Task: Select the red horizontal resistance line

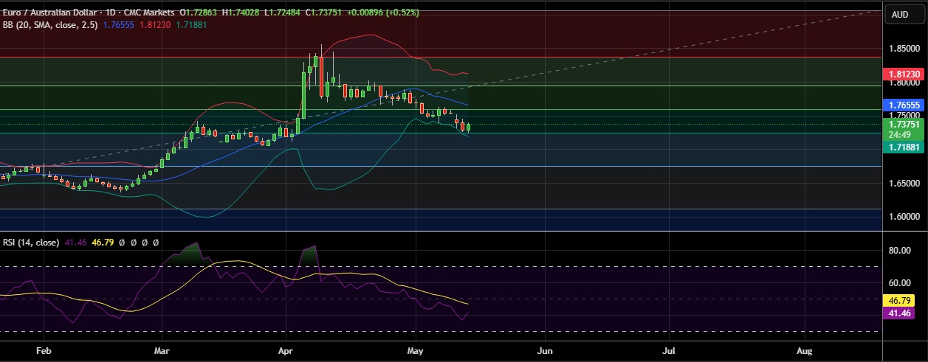Action: pos(441,57)
